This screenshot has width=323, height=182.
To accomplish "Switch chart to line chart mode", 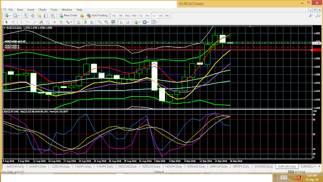I will click(x=92, y=22).
